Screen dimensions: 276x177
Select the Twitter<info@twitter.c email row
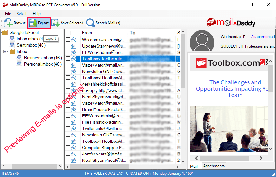click(122, 128)
